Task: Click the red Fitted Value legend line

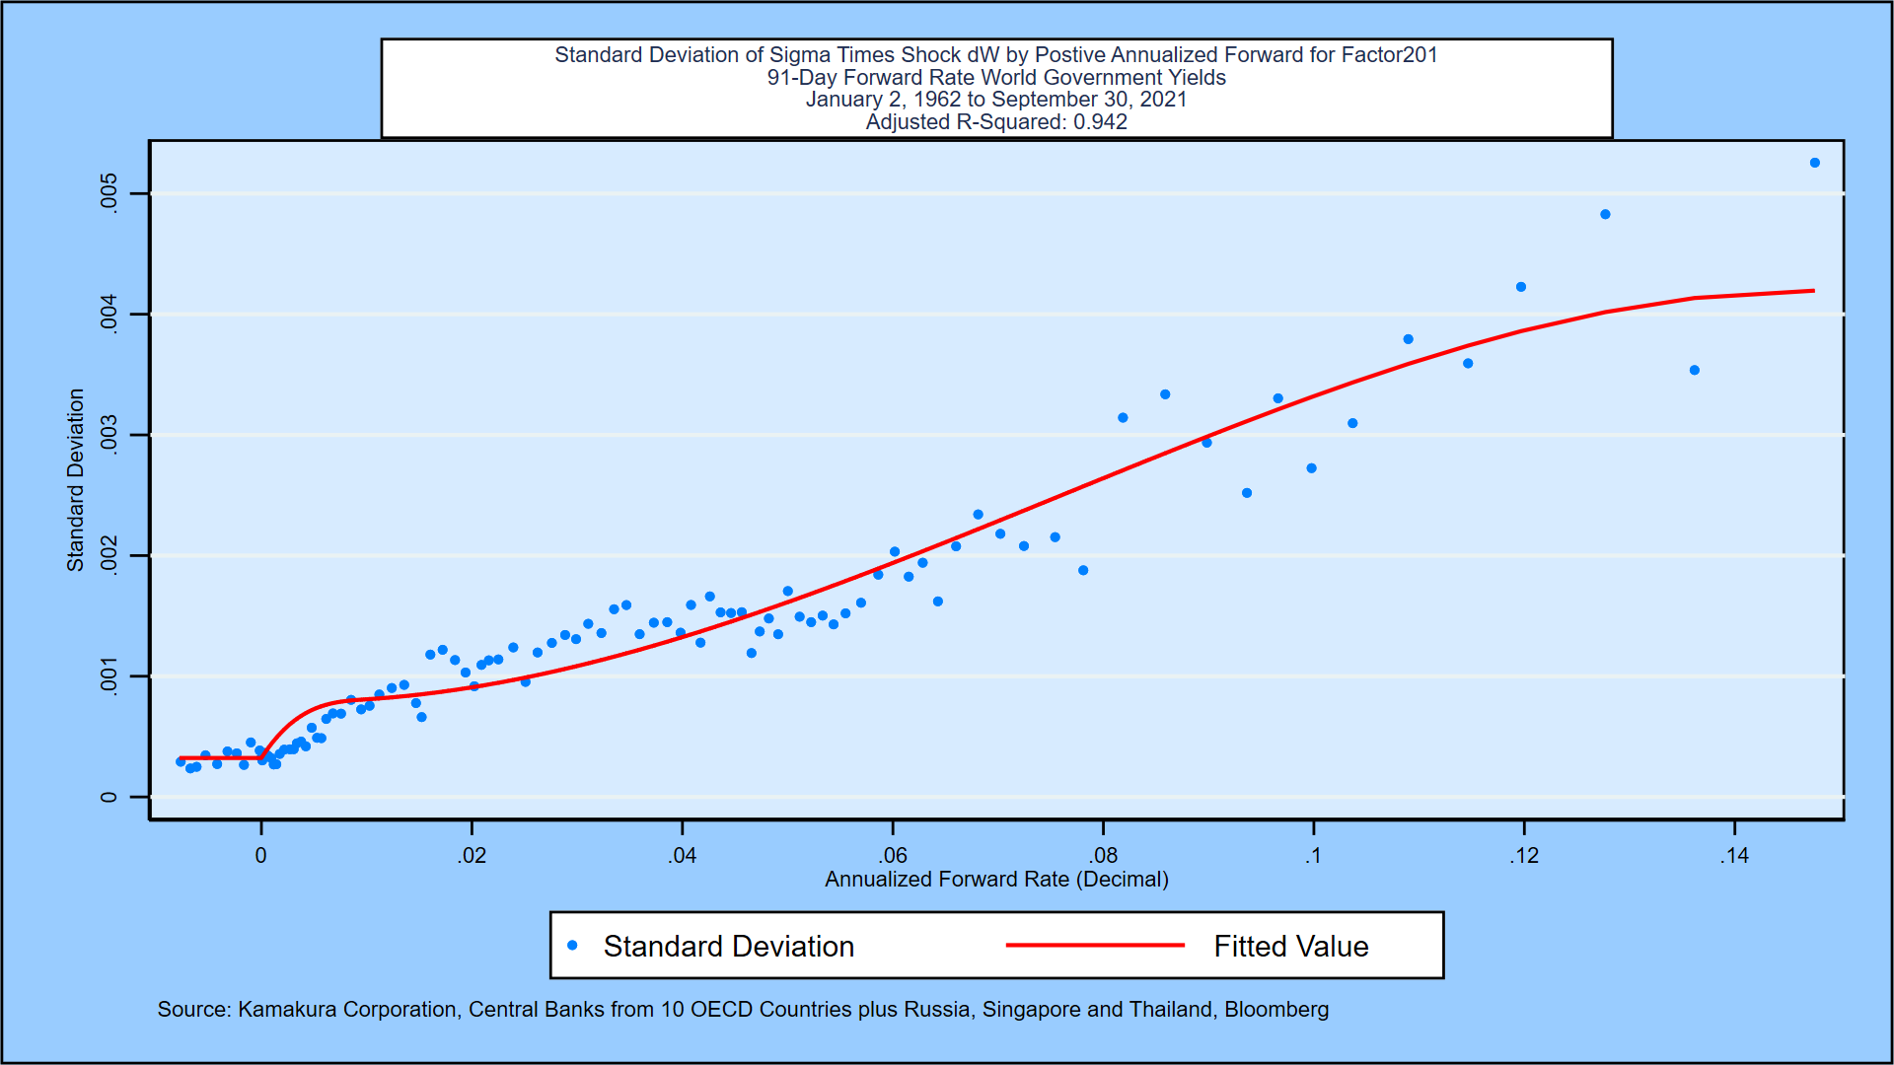Action: pyautogui.click(x=1095, y=946)
